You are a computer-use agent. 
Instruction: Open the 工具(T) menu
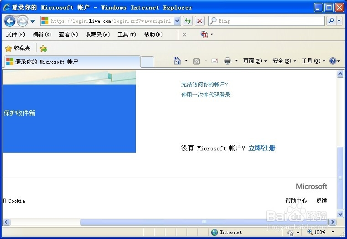[x=127, y=35]
